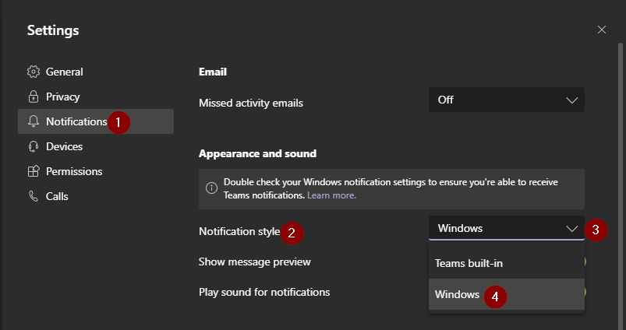Collapse Notification style dropdown via chevron
626x330 pixels.
pyautogui.click(x=571, y=228)
